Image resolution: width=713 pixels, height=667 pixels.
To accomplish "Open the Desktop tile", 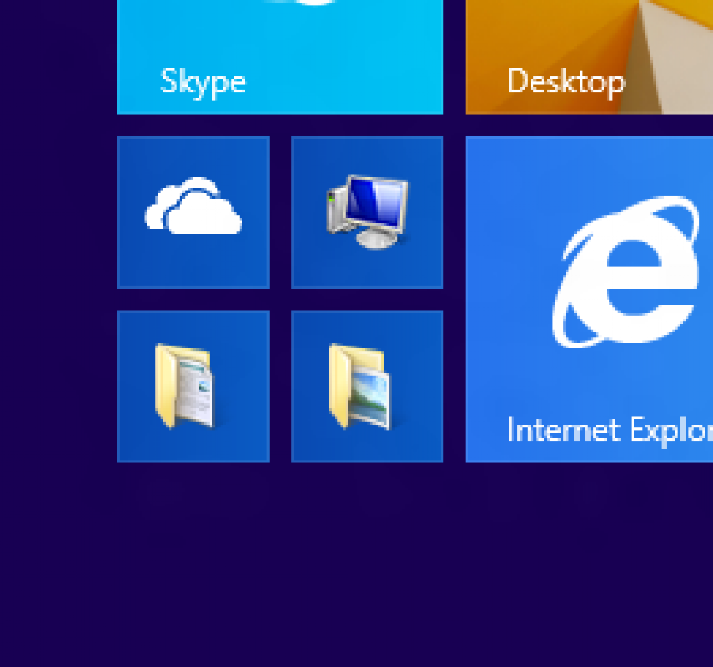I will click(x=589, y=57).
